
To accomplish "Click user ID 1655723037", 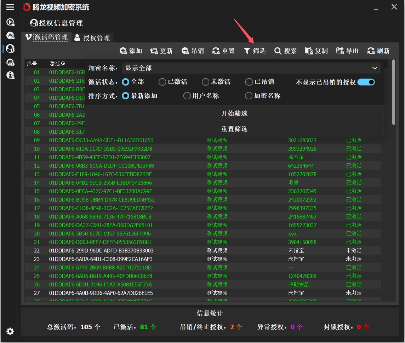I will click(x=302, y=225).
